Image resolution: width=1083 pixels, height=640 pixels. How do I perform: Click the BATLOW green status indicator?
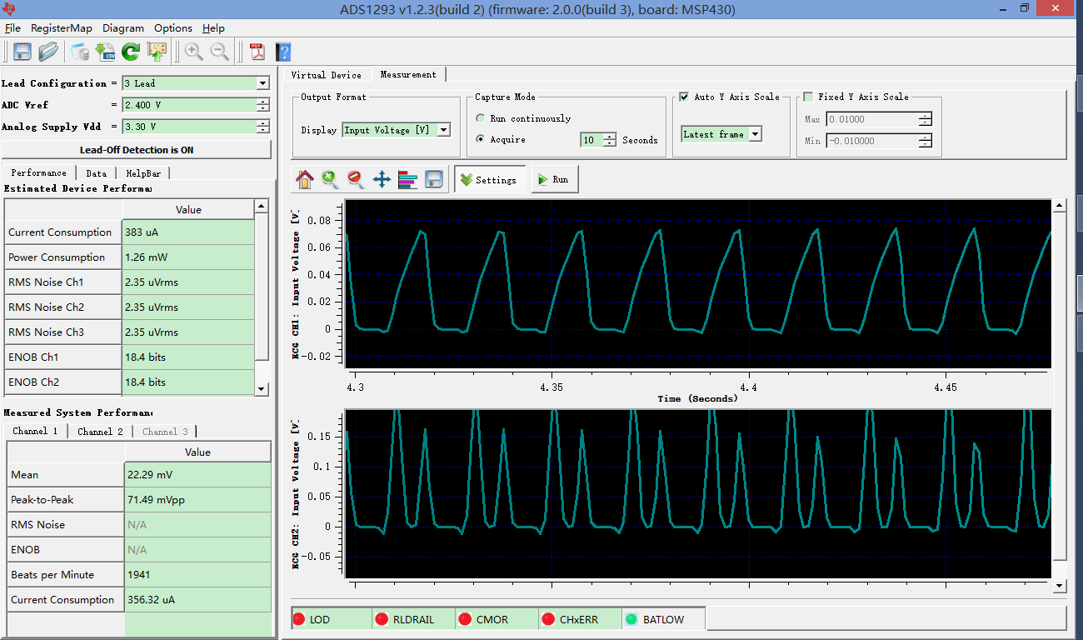tap(631, 619)
